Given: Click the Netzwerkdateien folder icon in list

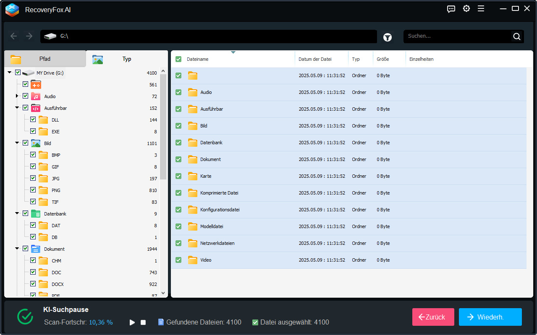Looking at the screenshot, I should click(x=193, y=243).
